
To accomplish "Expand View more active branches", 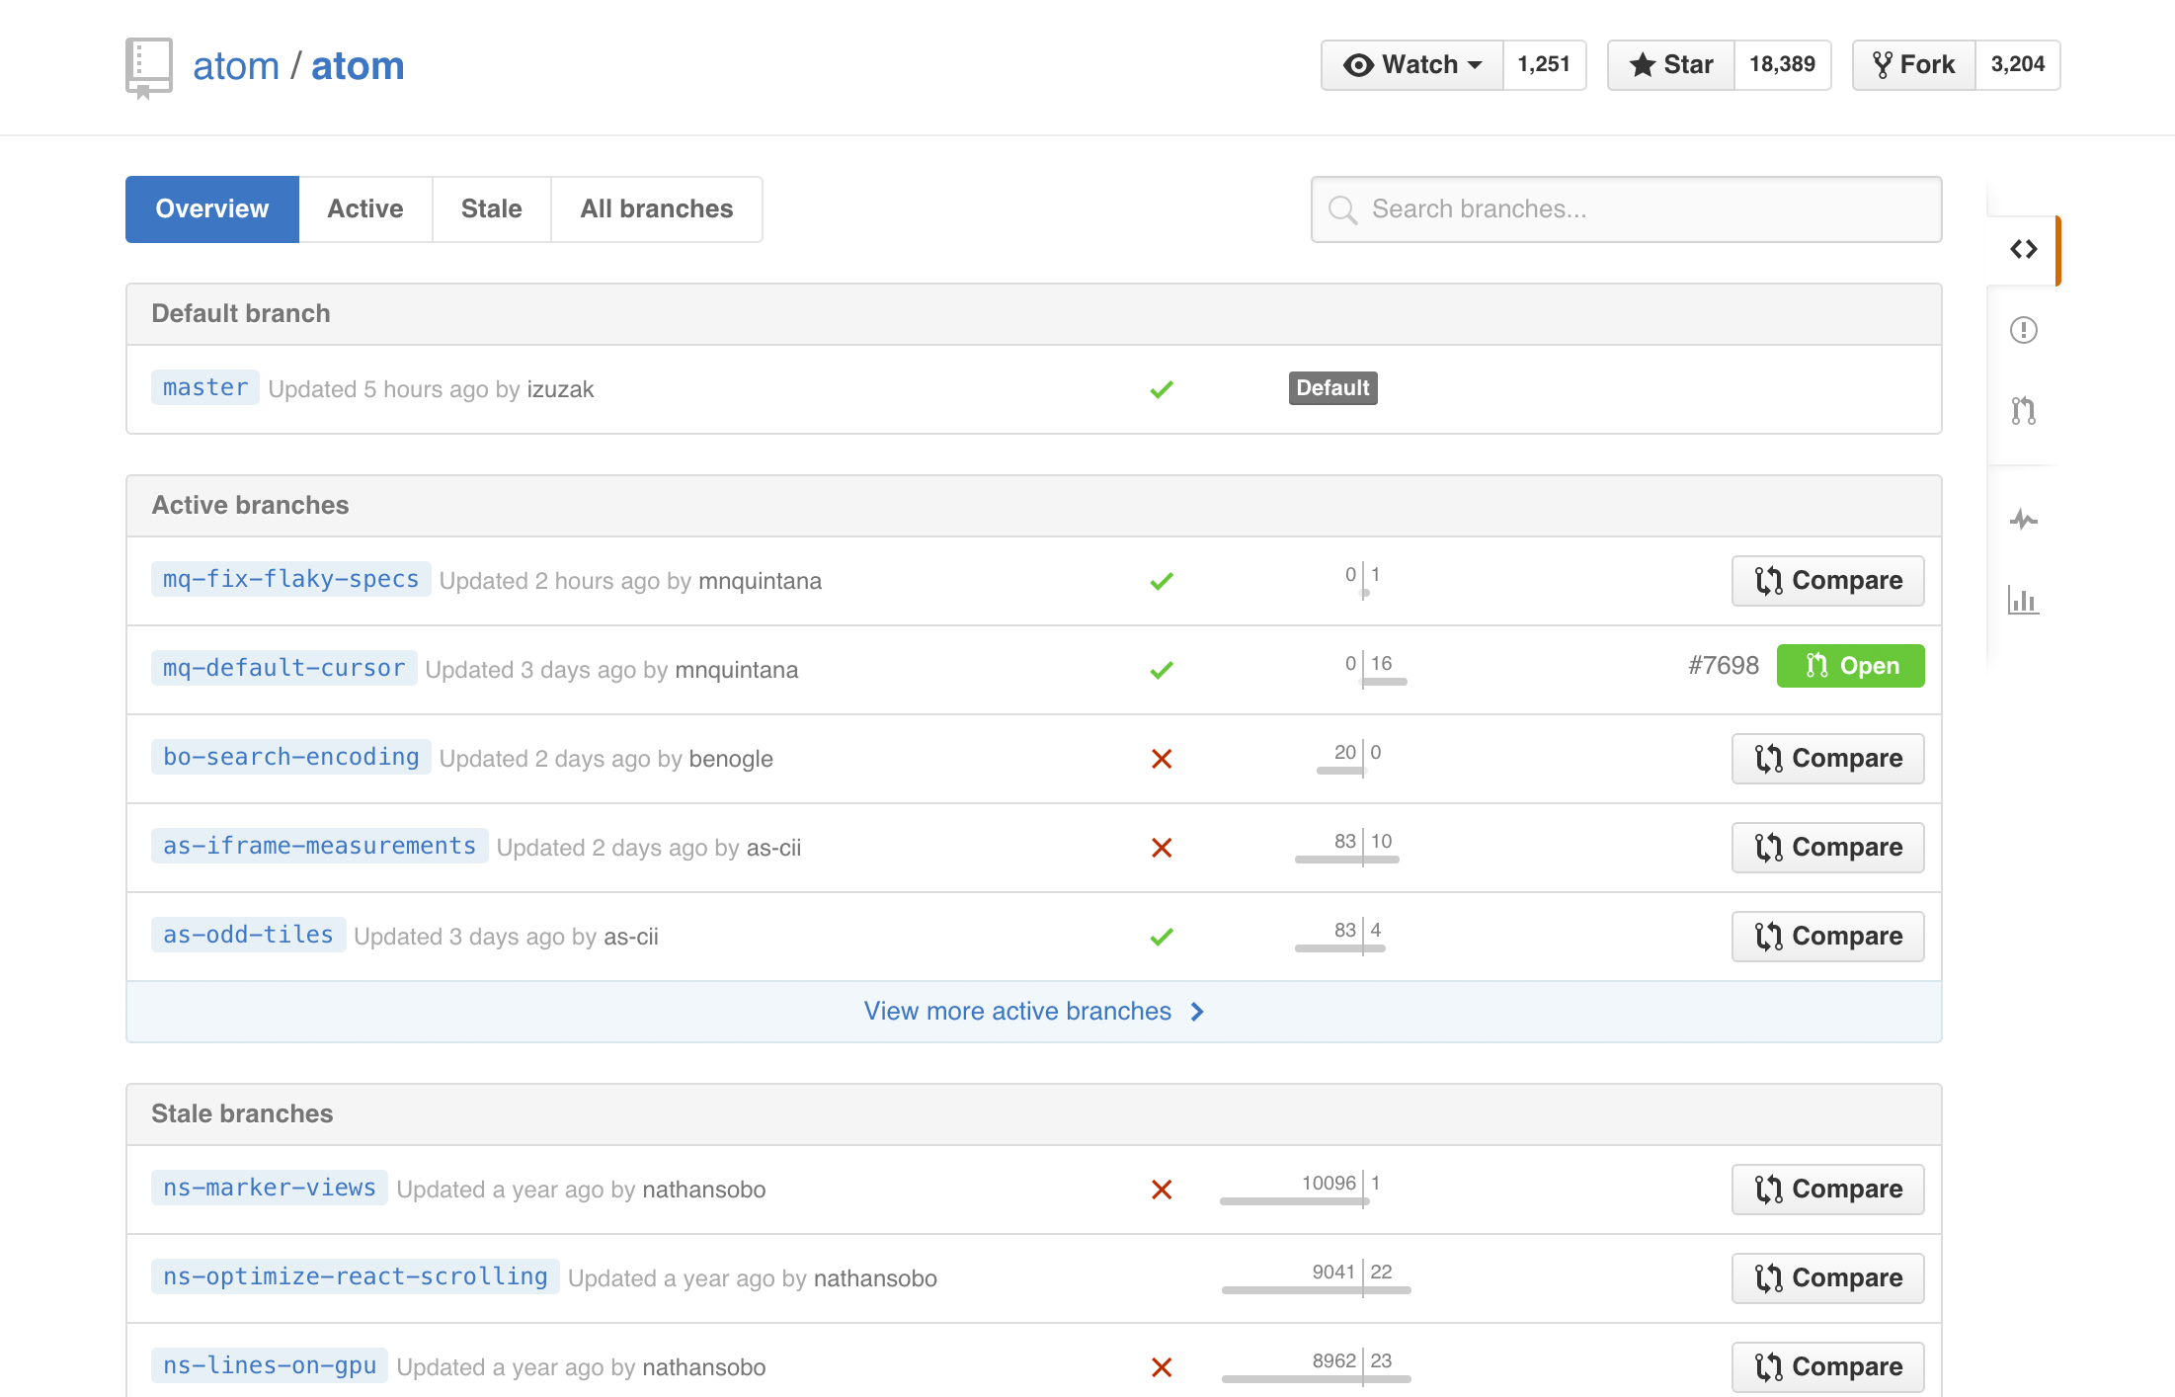I will (x=1034, y=1012).
